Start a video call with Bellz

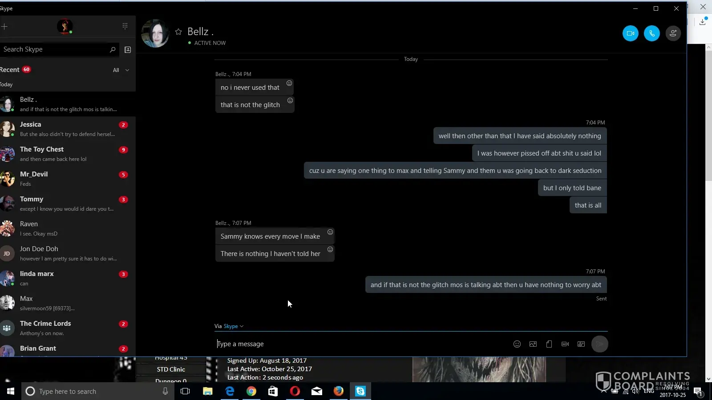(x=630, y=33)
